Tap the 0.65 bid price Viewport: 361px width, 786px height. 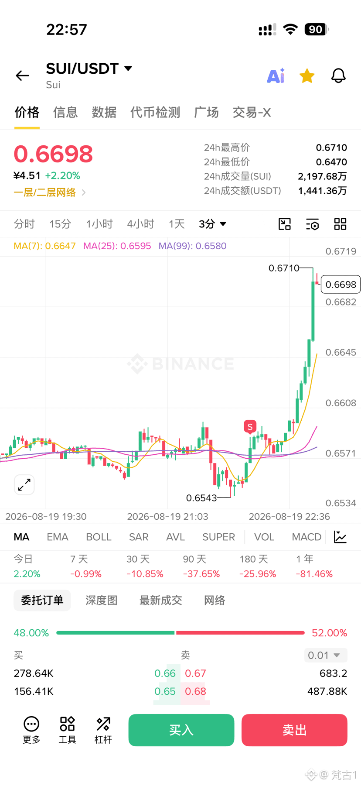[165, 691]
